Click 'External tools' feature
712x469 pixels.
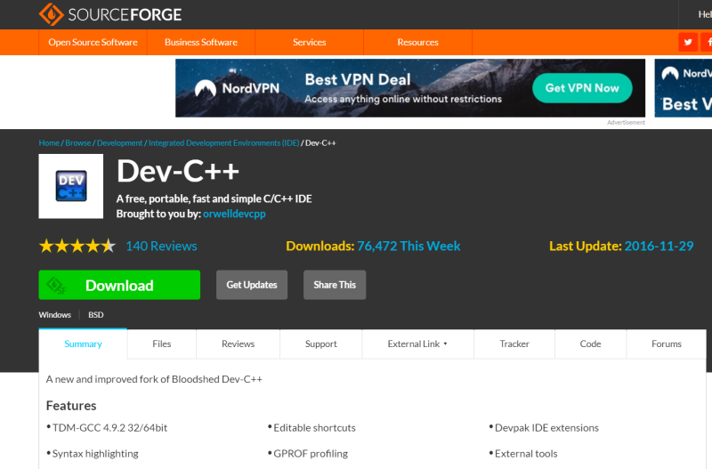(x=526, y=454)
